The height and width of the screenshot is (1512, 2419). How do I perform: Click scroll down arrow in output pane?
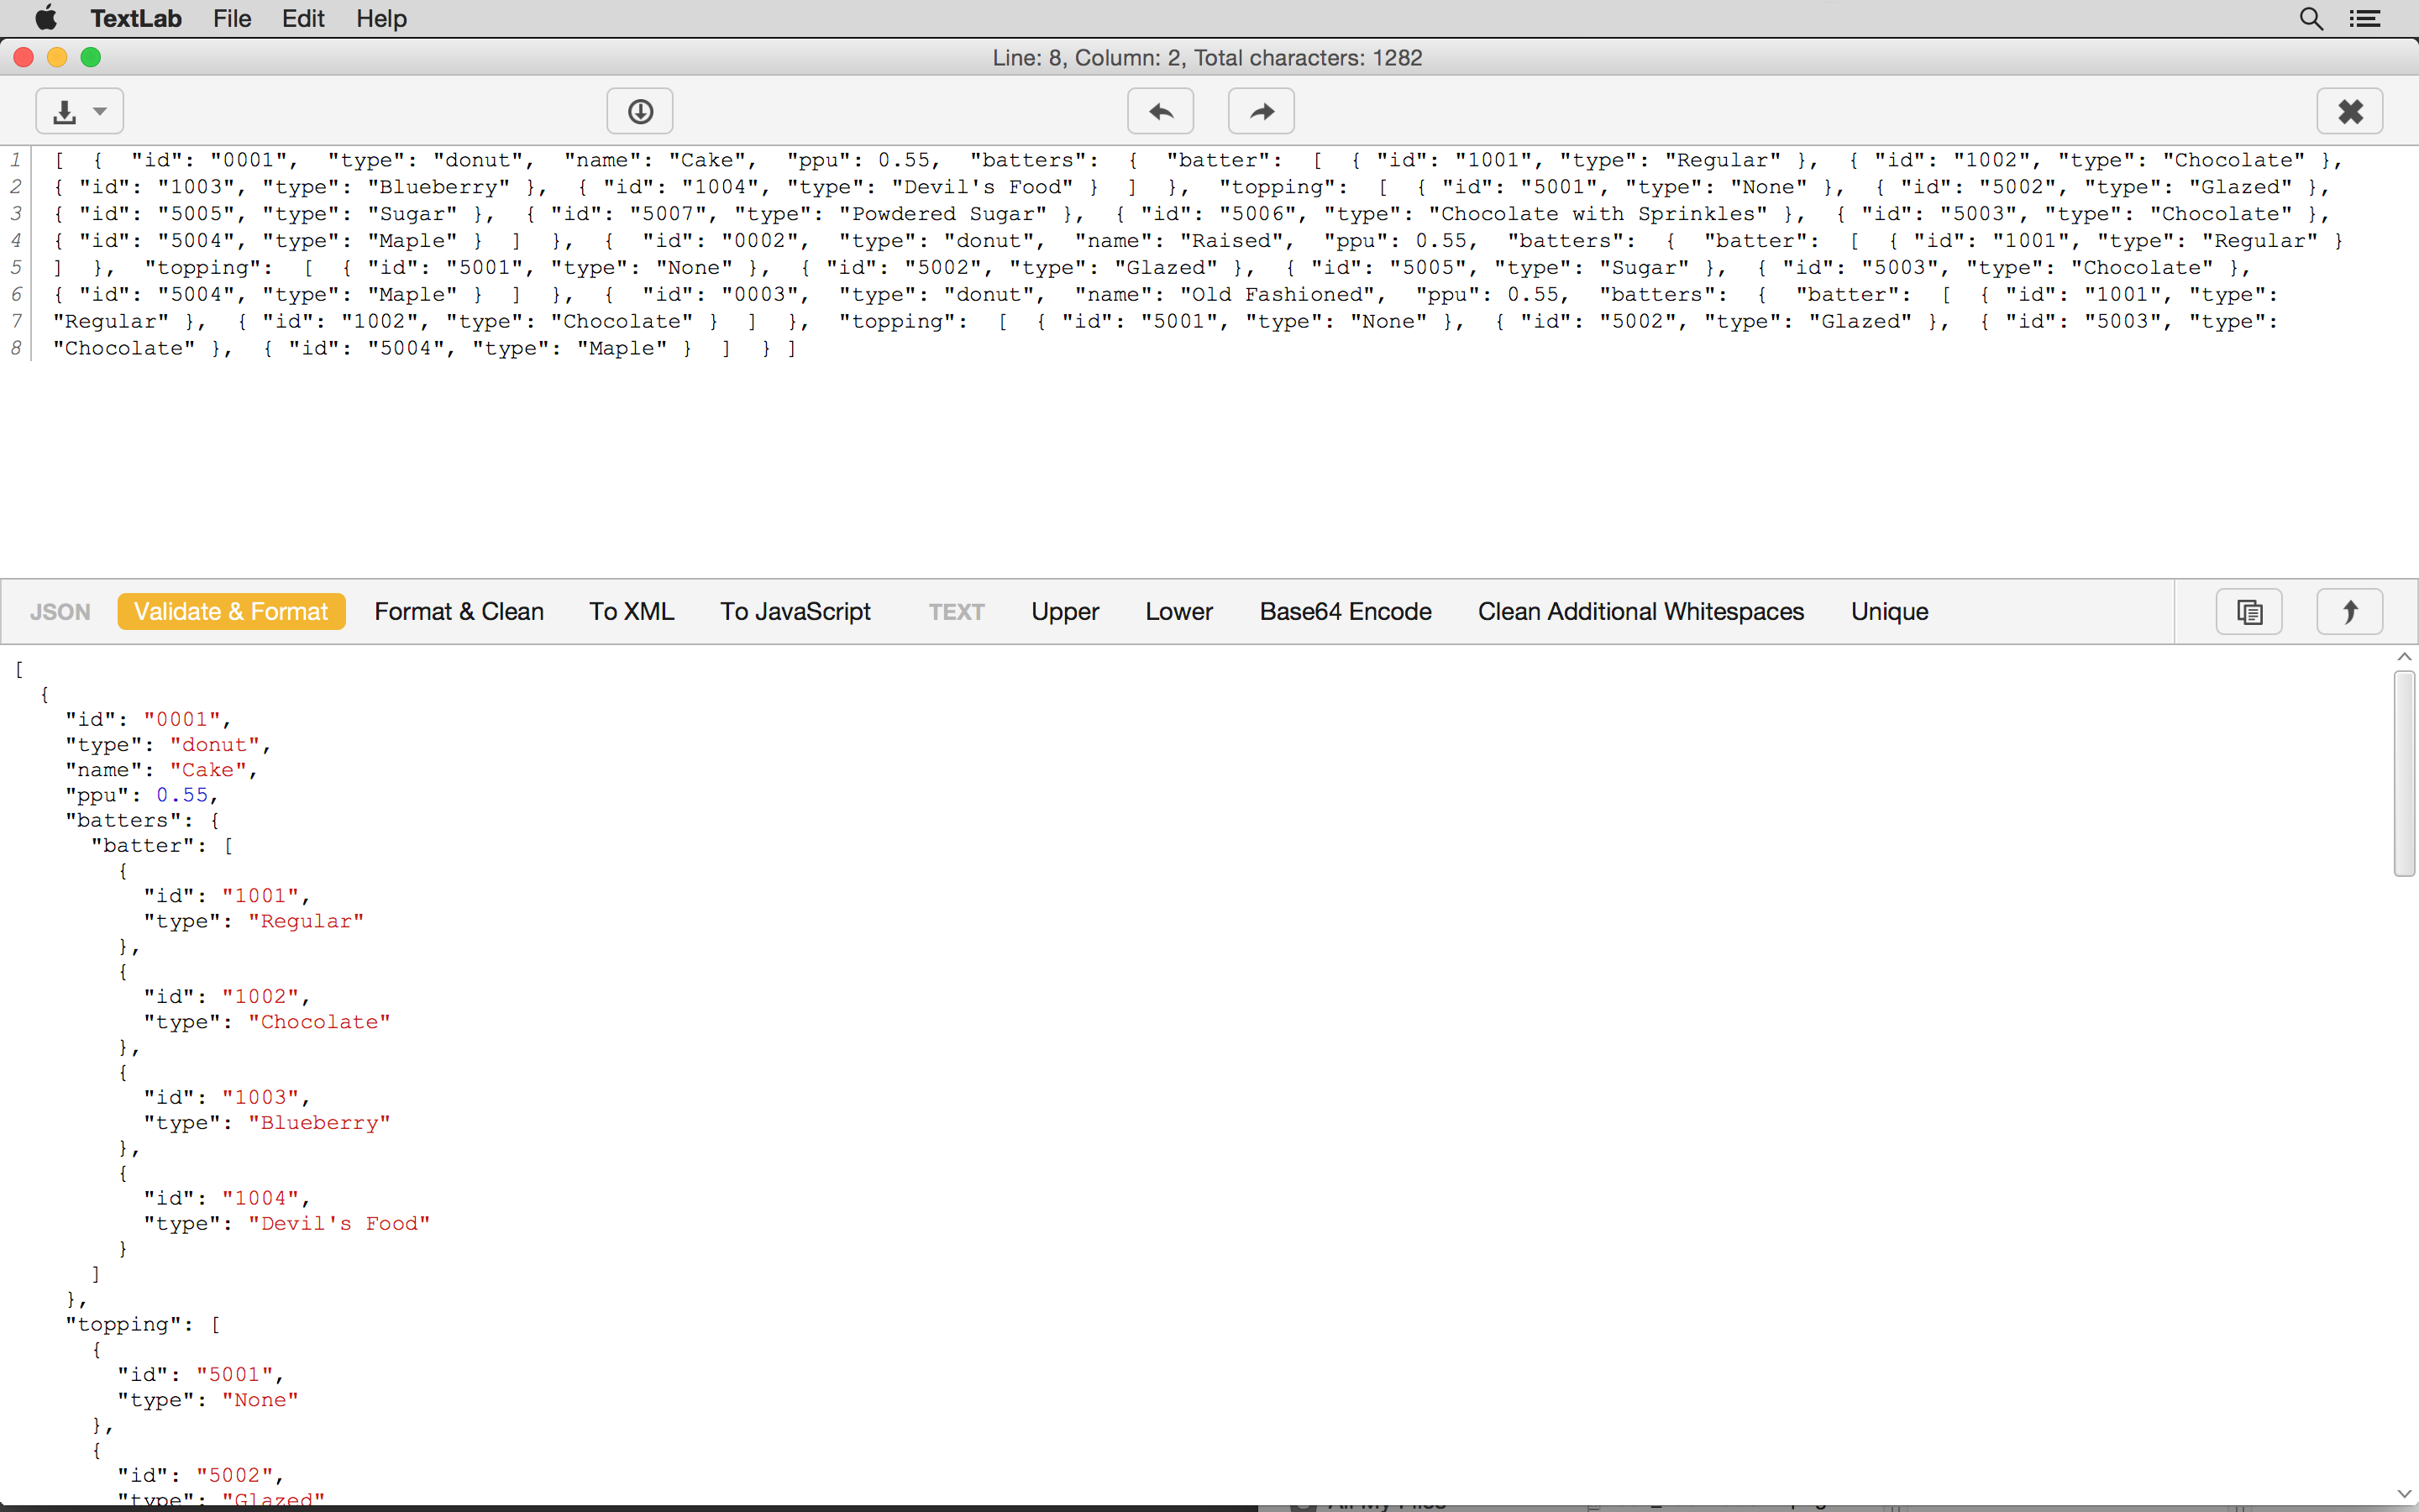pos(2404,1494)
